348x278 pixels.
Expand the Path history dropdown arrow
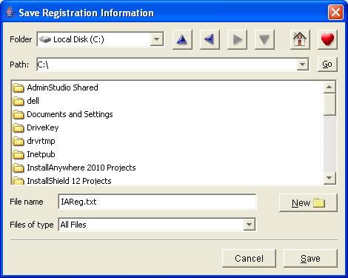302,64
